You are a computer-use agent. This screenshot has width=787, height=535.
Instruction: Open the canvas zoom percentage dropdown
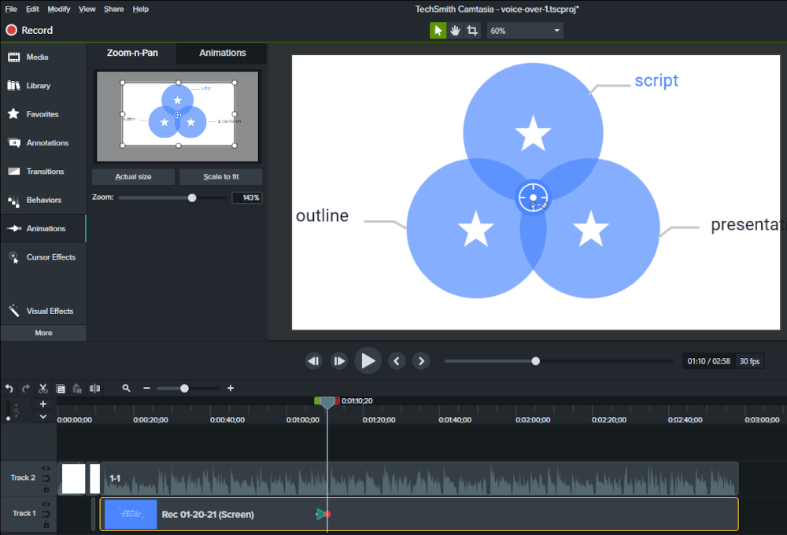525,30
